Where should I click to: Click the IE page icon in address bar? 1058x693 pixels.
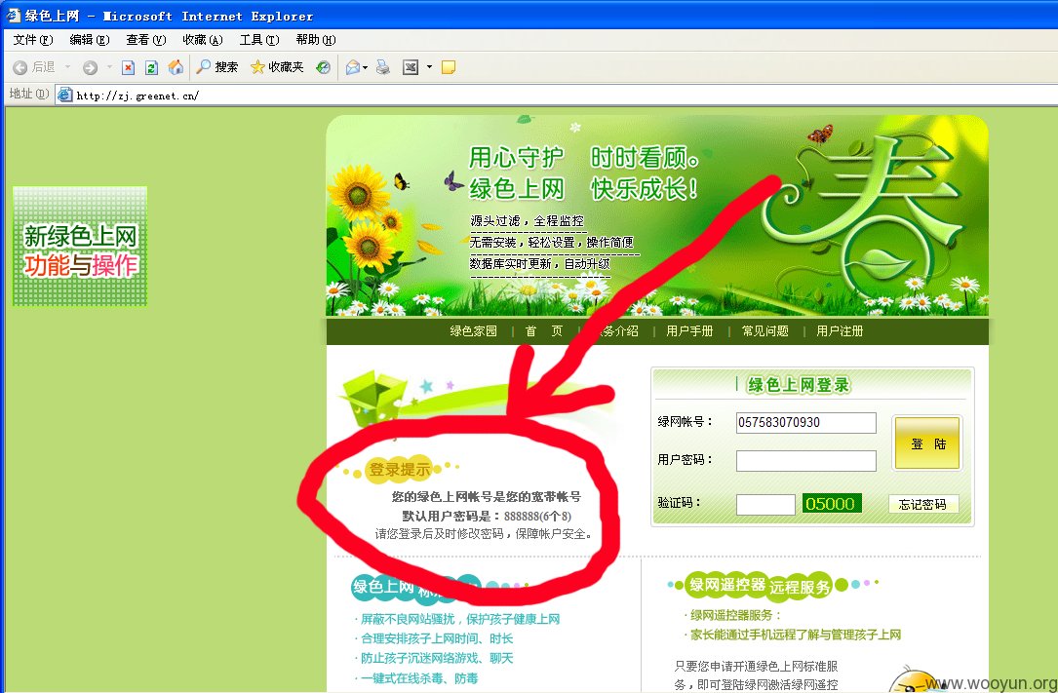point(64,96)
